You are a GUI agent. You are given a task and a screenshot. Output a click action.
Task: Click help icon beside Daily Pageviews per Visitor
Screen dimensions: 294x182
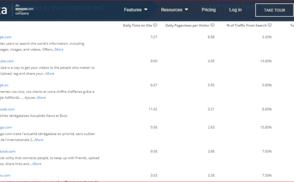tap(212, 25)
